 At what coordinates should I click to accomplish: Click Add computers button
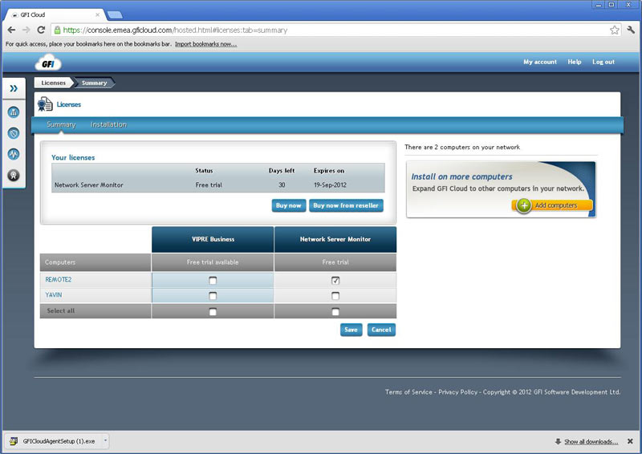click(x=552, y=205)
